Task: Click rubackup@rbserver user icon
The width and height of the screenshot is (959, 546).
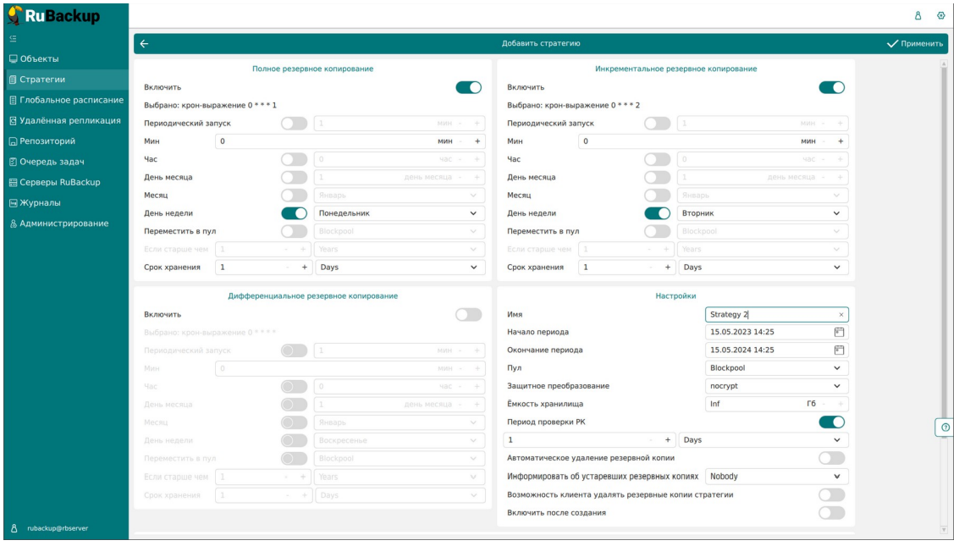Action: pyautogui.click(x=14, y=528)
